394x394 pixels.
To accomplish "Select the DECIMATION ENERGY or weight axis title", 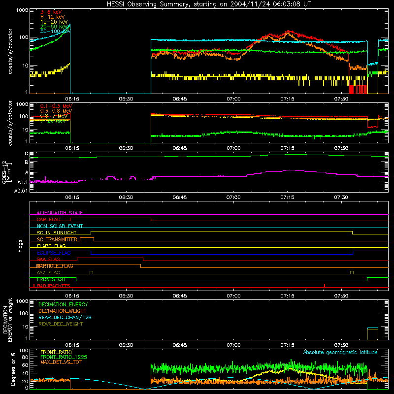I will click(7, 320).
